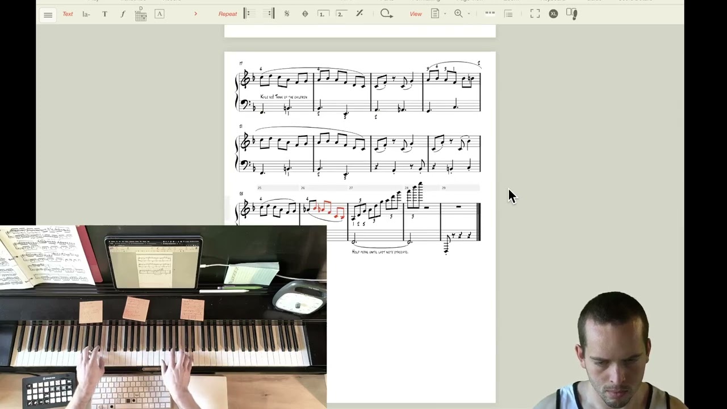Image resolution: width=727 pixels, height=409 pixels.
Task: Click the 'Kyle no! Think of the children' annotation
Action: click(x=283, y=97)
